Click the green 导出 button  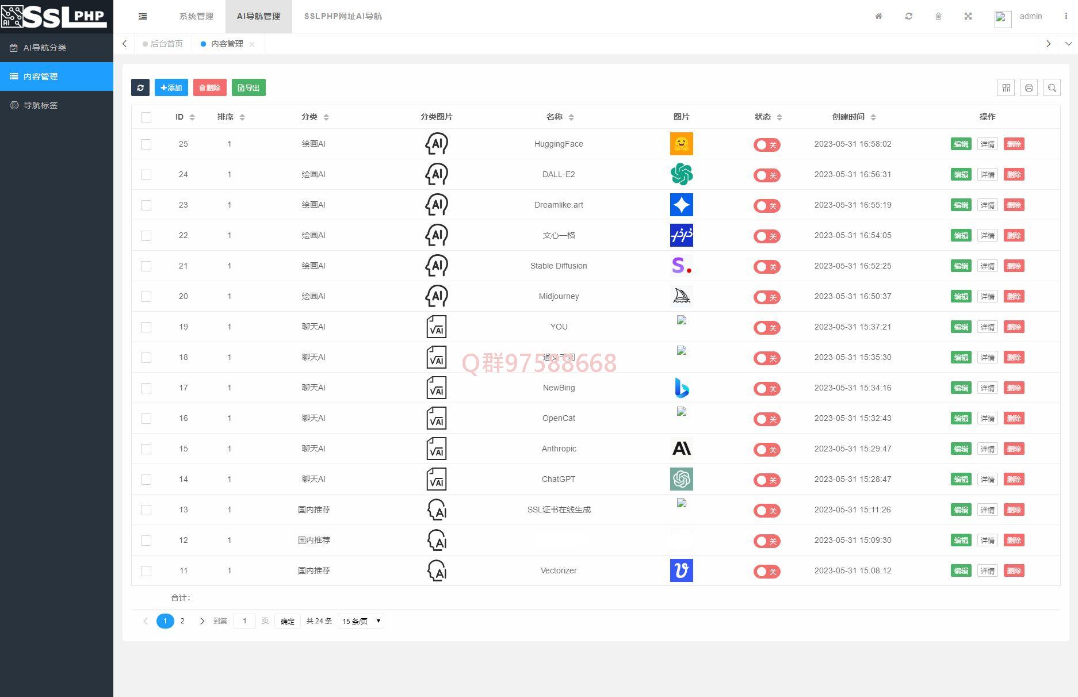[249, 87]
